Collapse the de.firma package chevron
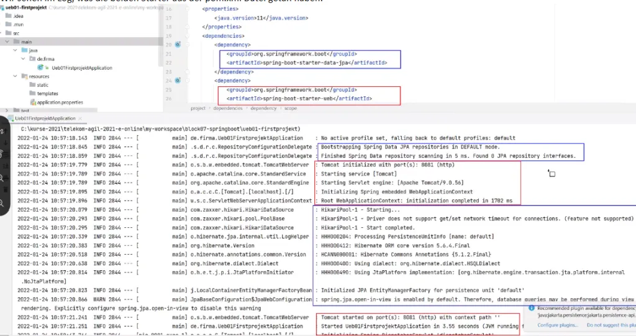The width and height of the screenshot is (636, 336). pyautogui.click(x=23, y=59)
